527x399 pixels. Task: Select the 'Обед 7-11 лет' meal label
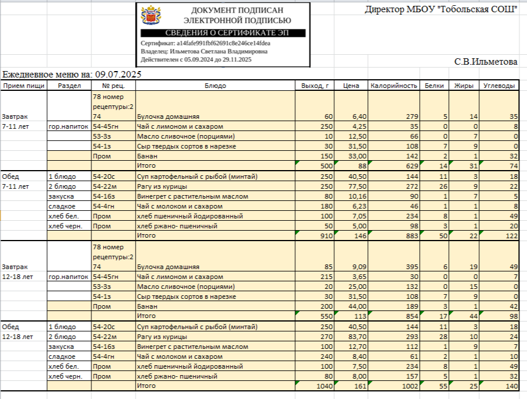tap(16, 182)
